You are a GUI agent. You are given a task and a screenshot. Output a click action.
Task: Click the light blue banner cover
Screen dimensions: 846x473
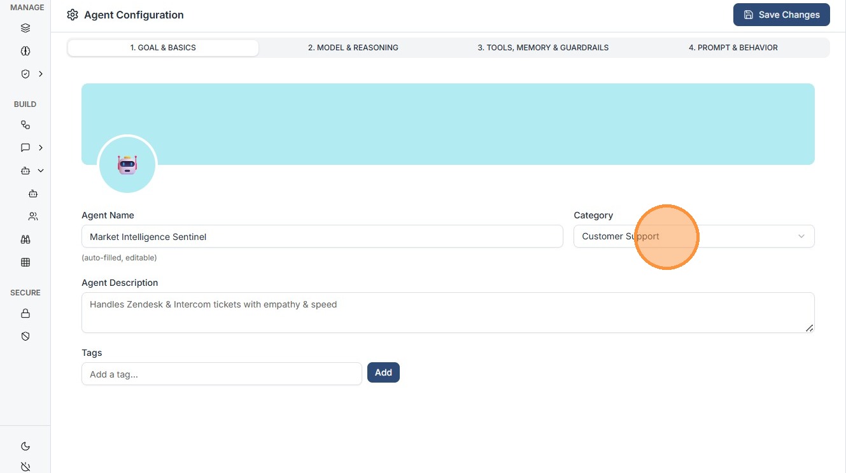pos(448,124)
